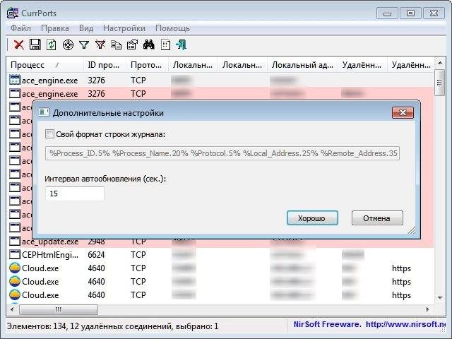Click the binoculars find icon

(148, 44)
